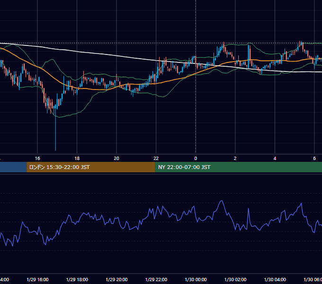The image size is (322, 284).
Task: Click the 1/30 02:00 label on lower axis
Action: [x=235, y=279]
